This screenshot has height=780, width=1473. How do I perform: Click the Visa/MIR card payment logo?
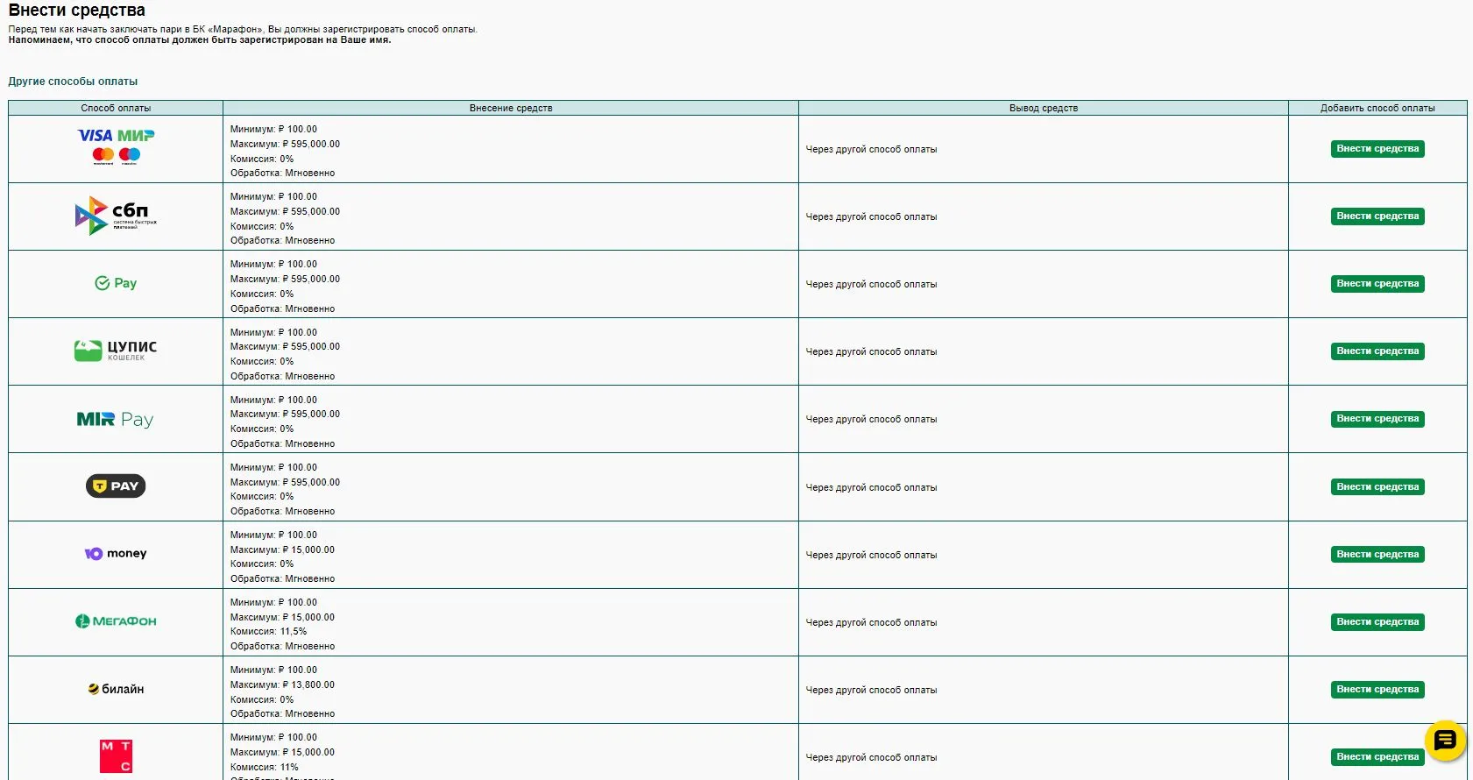click(116, 146)
